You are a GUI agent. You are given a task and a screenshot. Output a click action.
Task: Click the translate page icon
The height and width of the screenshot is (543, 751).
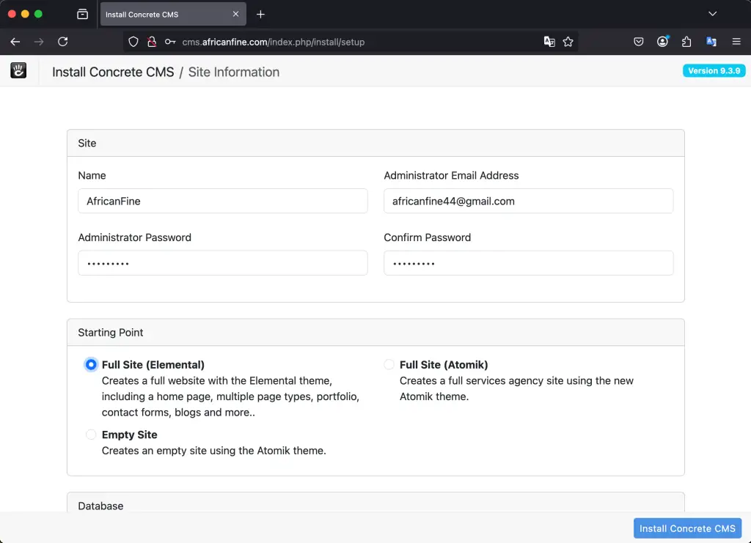pos(549,42)
